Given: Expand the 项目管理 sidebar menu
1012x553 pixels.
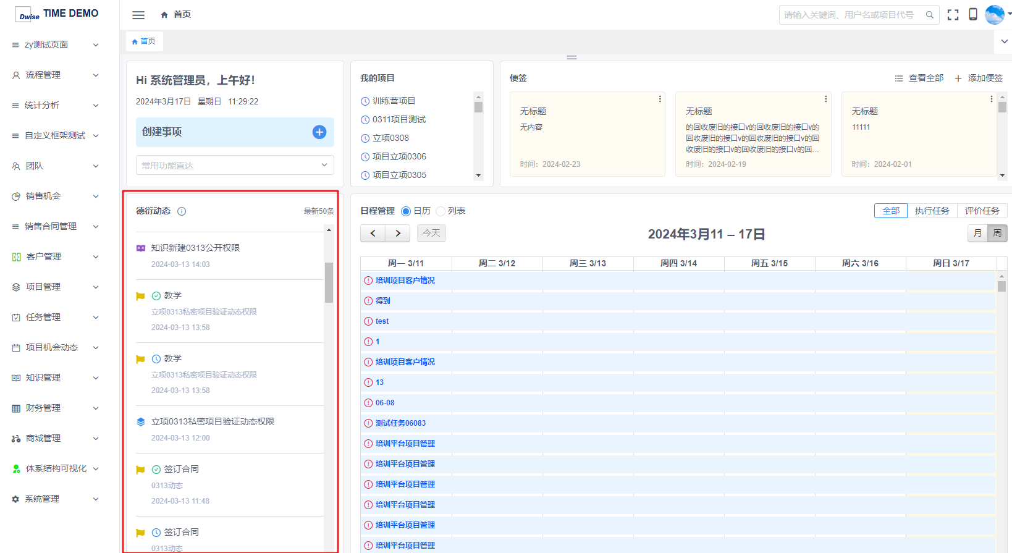Looking at the screenshot, I should pyautogui.click(x=56, y=287).
